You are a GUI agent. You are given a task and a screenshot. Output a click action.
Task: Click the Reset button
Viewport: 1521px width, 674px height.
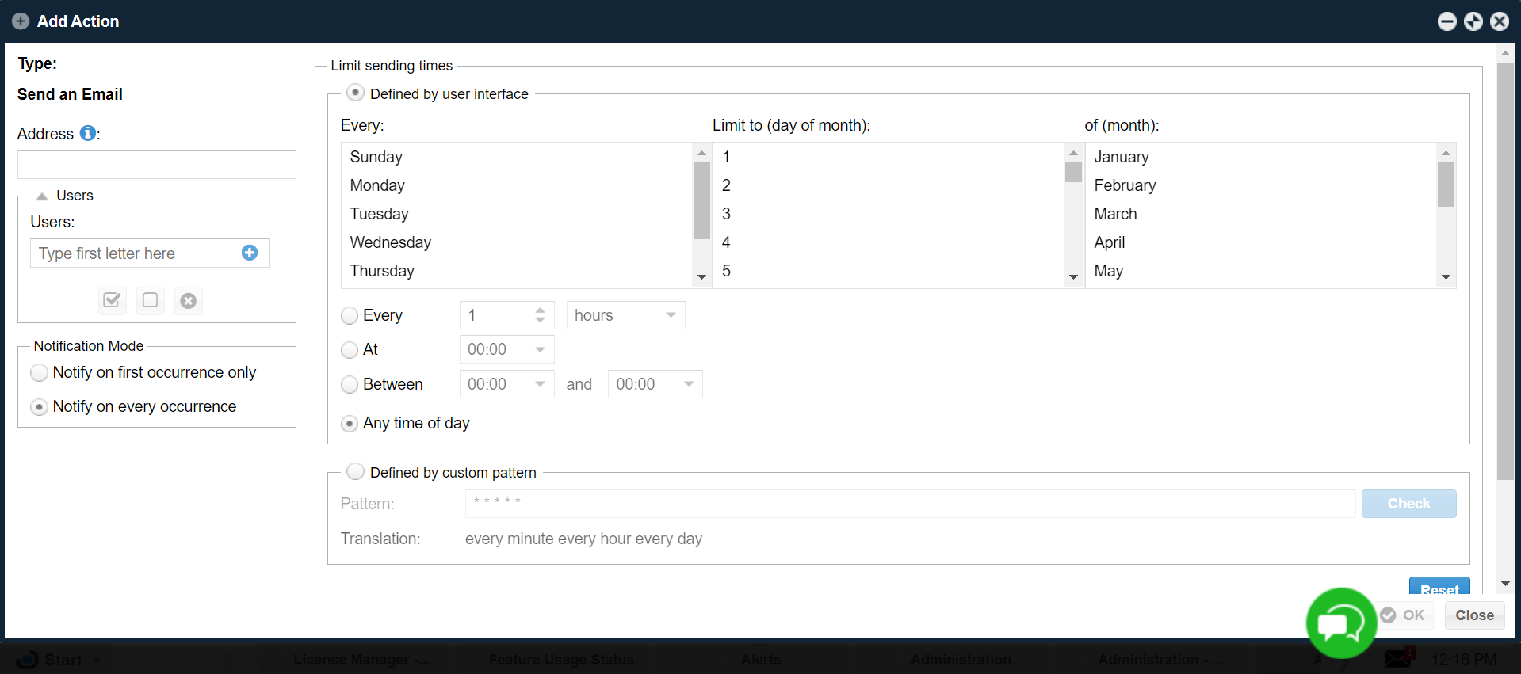1439,588
